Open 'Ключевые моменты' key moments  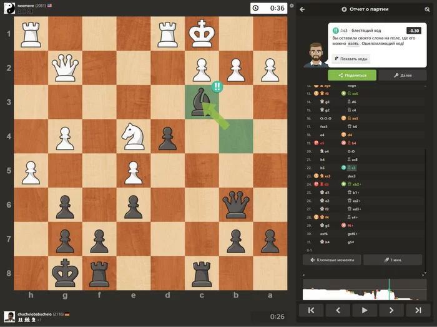tap(332, 259)
